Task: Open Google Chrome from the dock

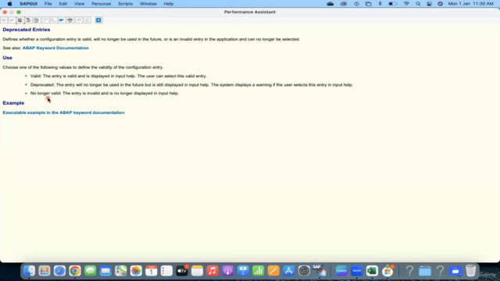Action: 75,271
